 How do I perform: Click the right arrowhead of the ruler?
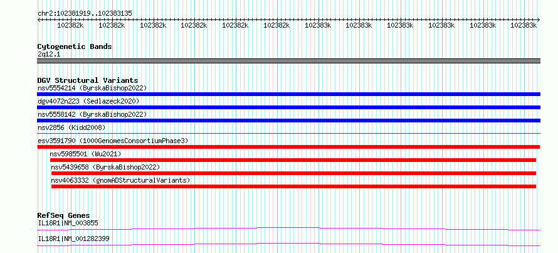pyautogui.click(x=539, y=20)
